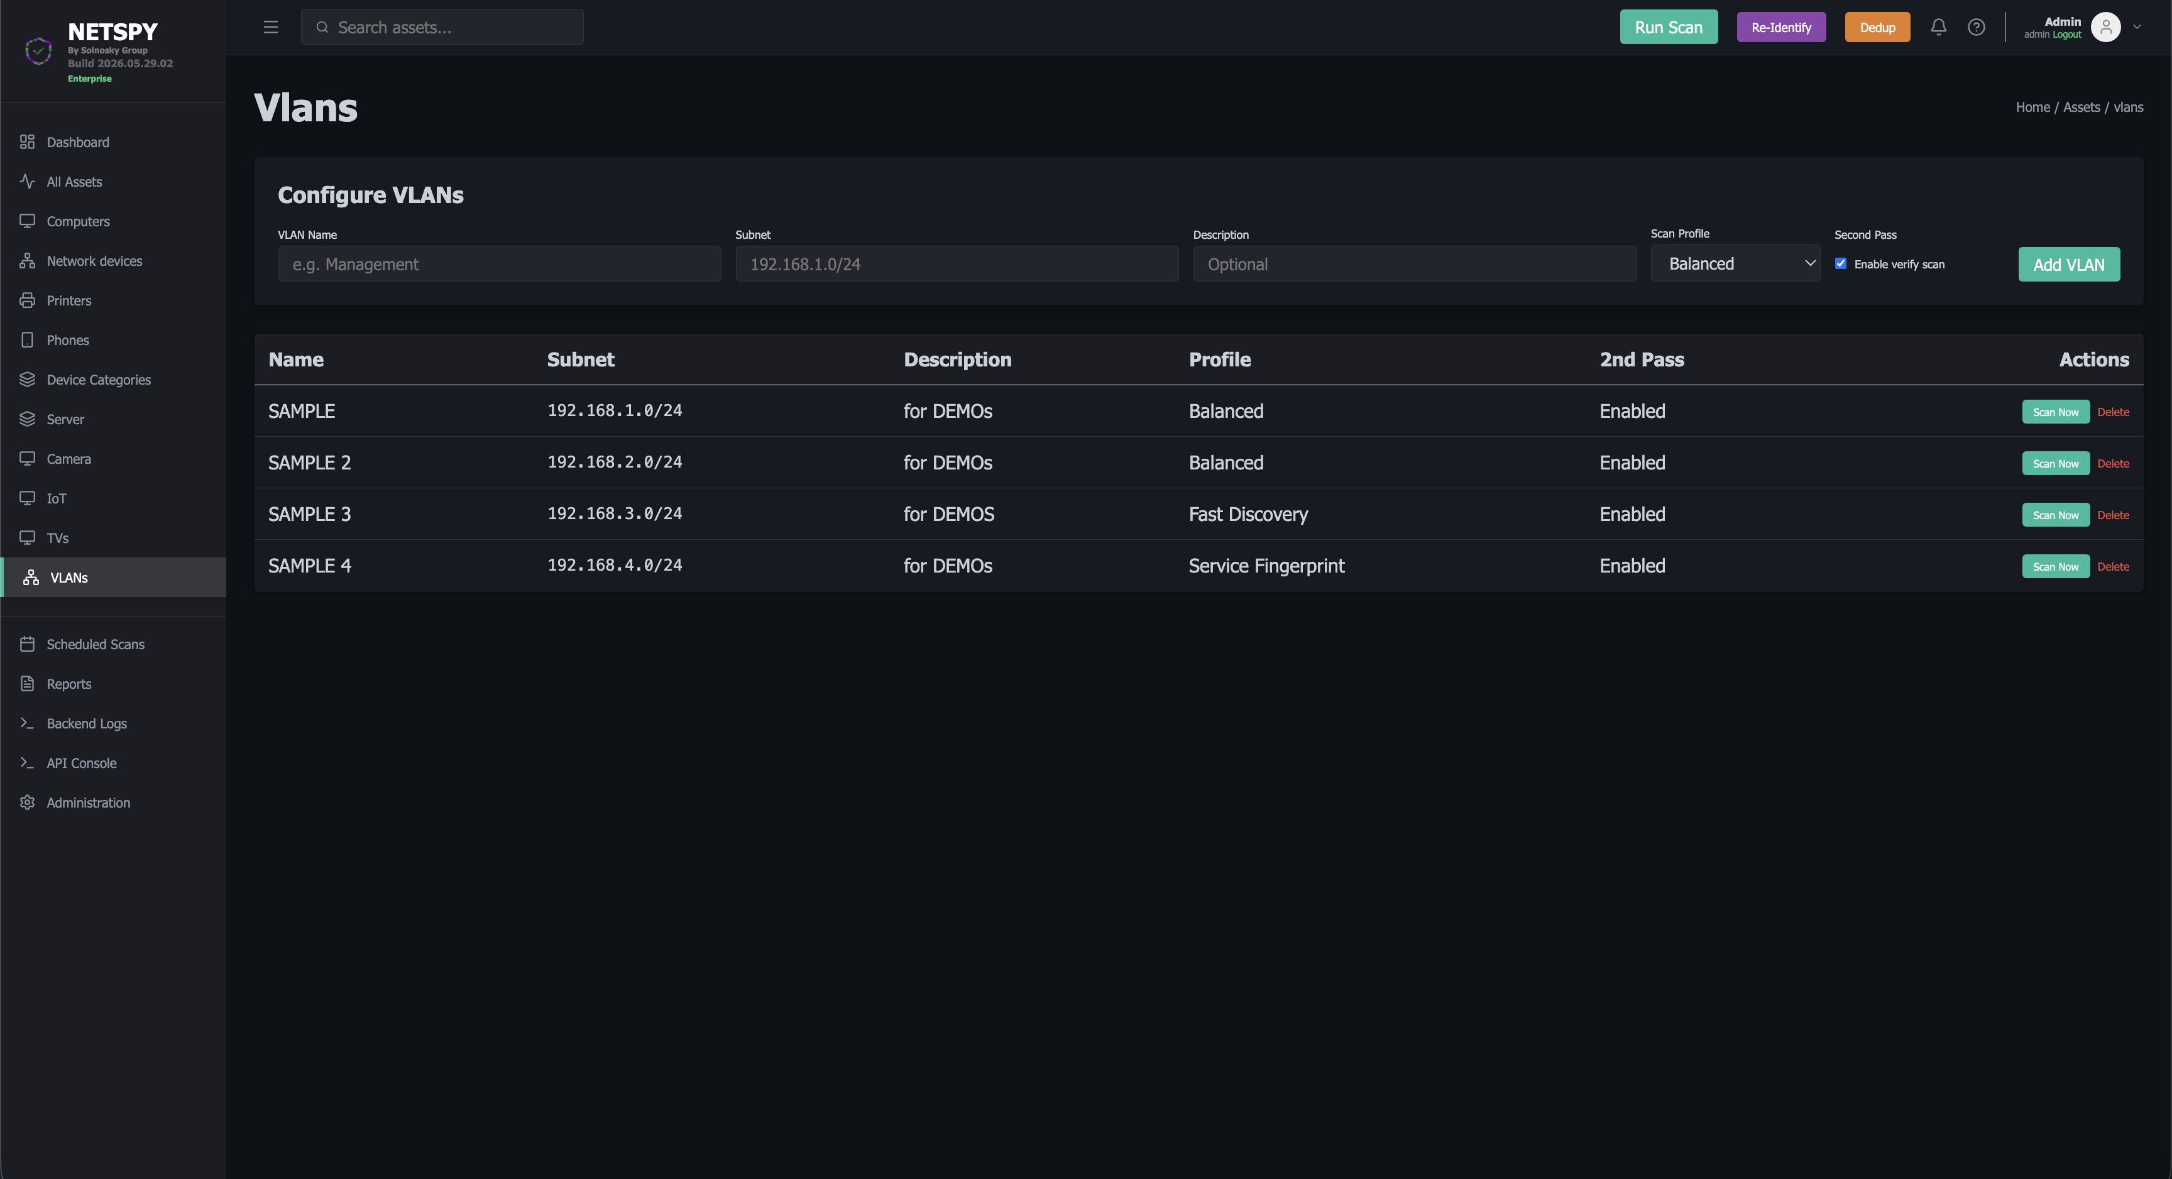Click Scan Now for SAMPLE 4
Screen dimensions: 2172x1179
coord(2056,566)
